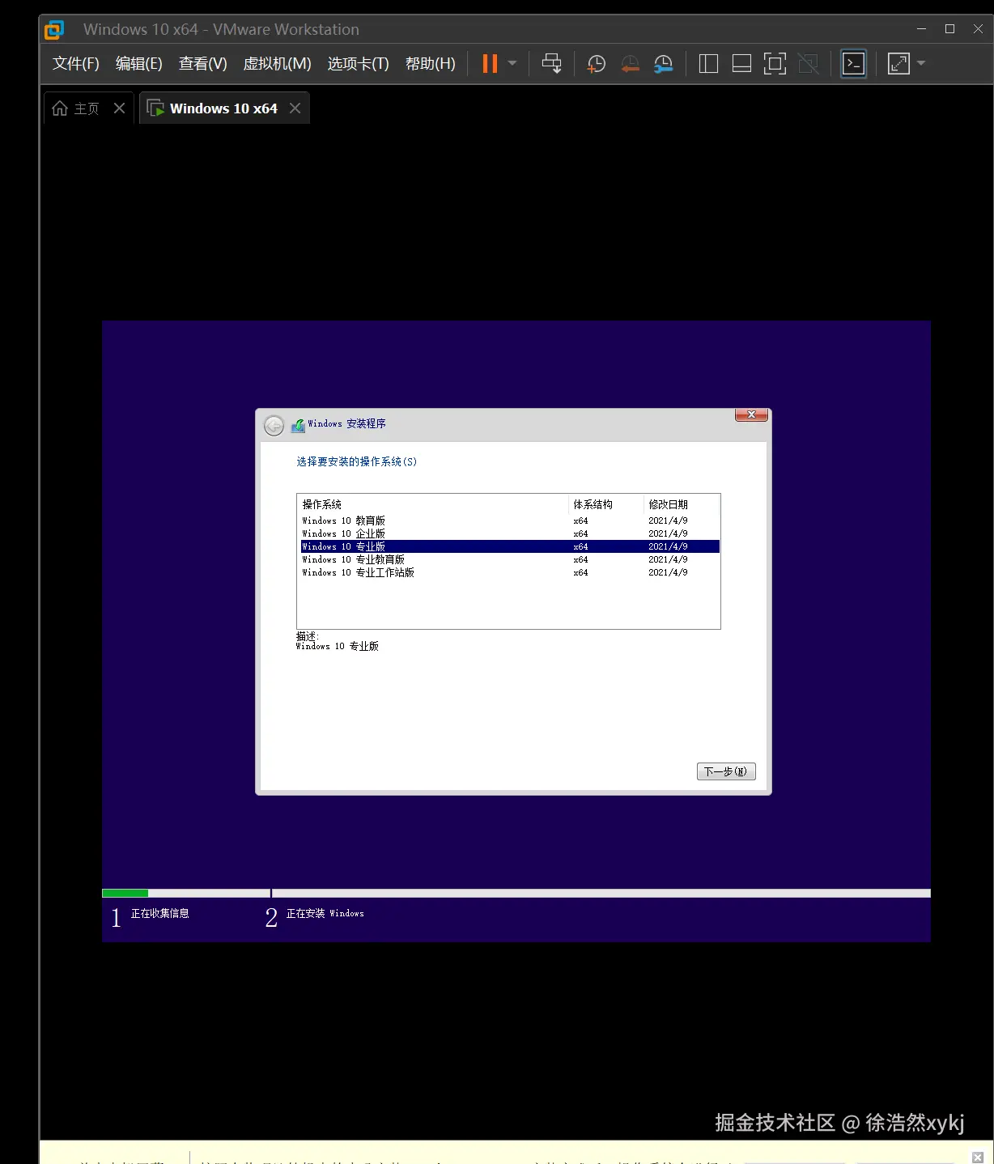Open the snapshot manager
Viewport: 994px width, 1164px height.
click(663, 64)
